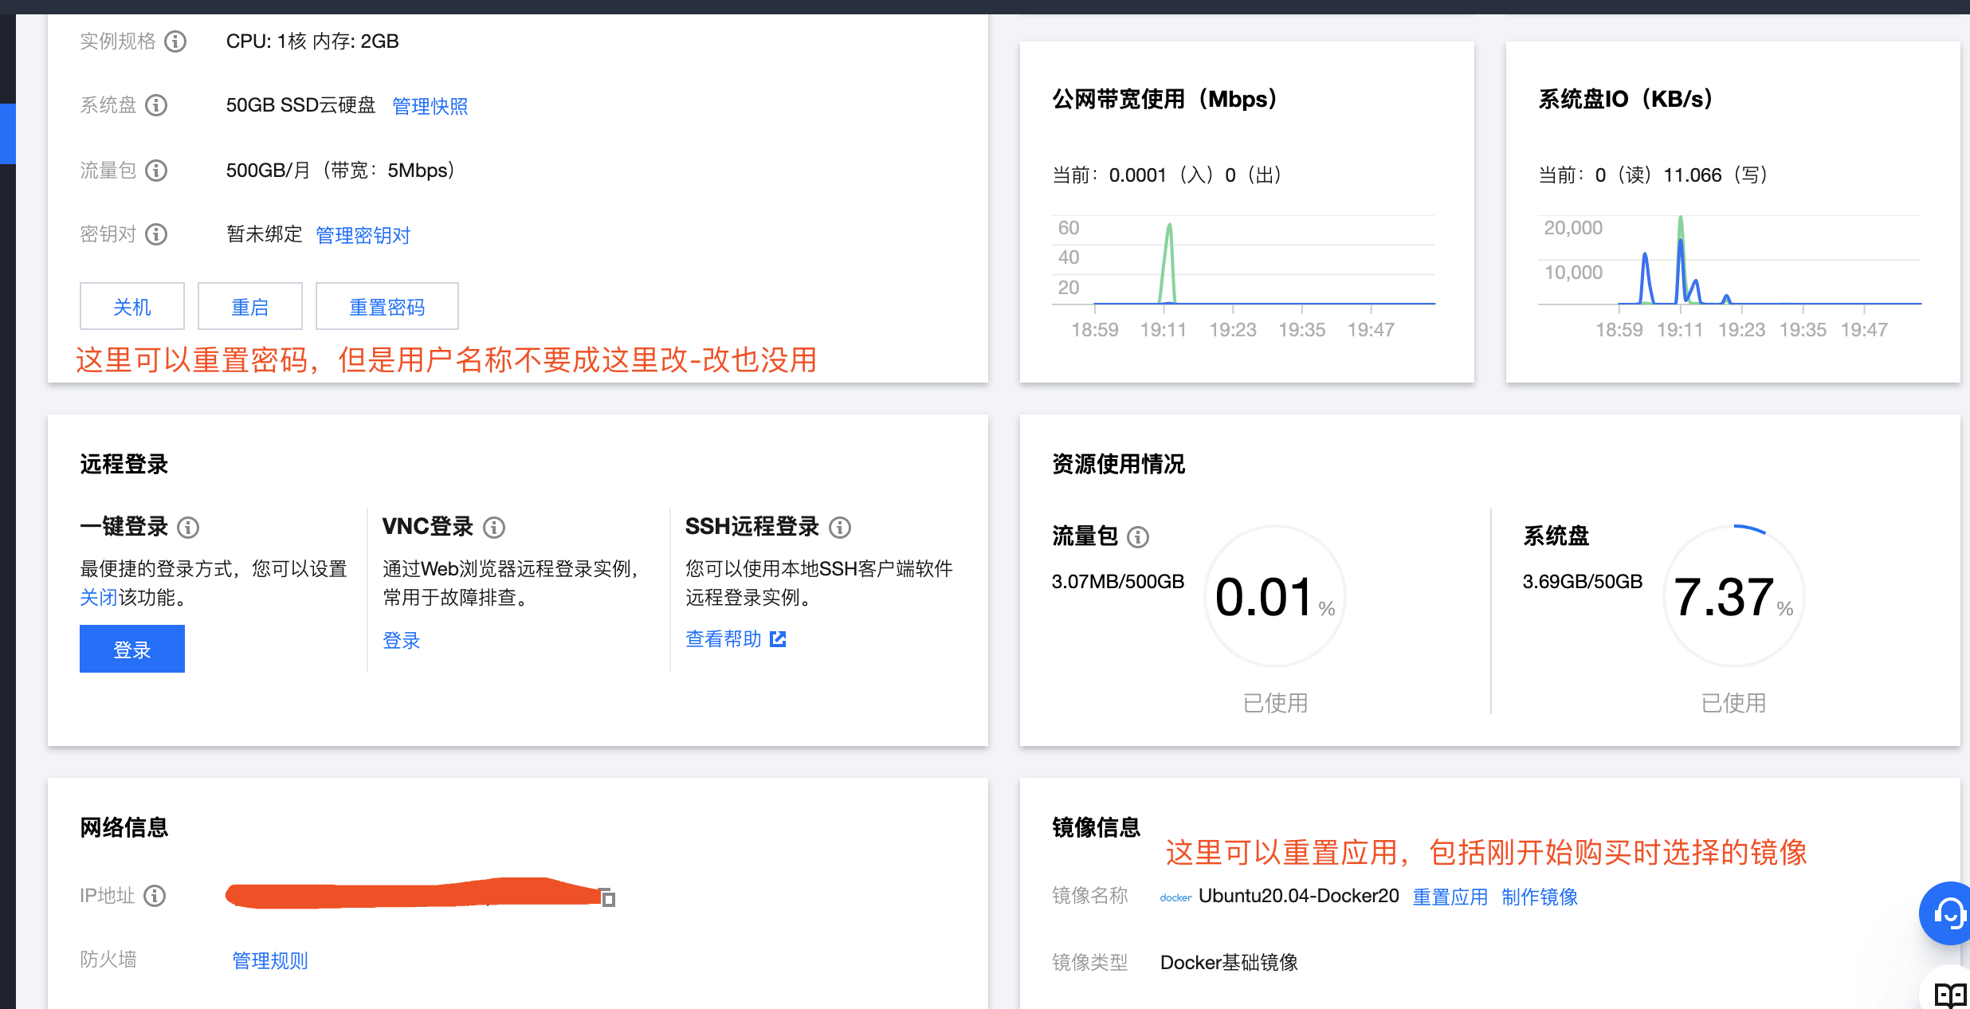Open the customer support headset icon

1949,913
